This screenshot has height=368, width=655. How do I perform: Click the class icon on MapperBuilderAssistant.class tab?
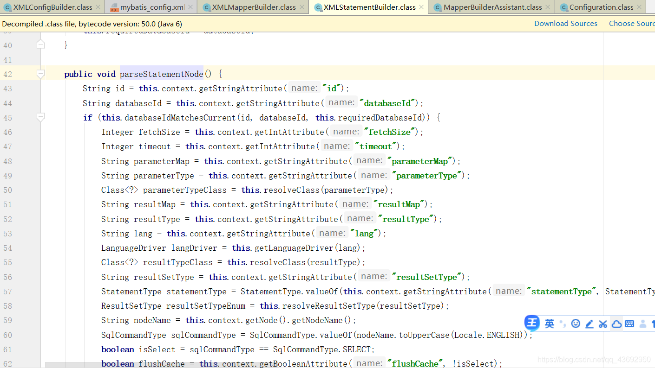click(438, 7)
